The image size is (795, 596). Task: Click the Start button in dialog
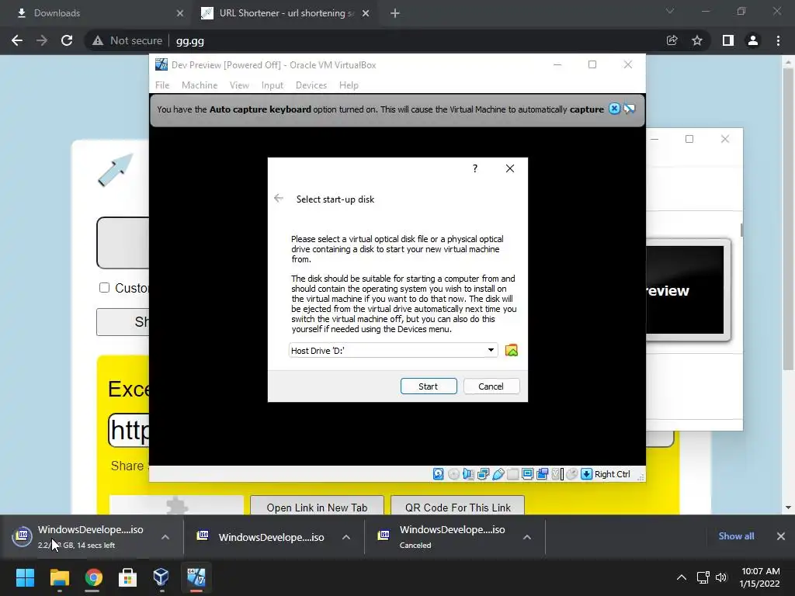(429, 386)
